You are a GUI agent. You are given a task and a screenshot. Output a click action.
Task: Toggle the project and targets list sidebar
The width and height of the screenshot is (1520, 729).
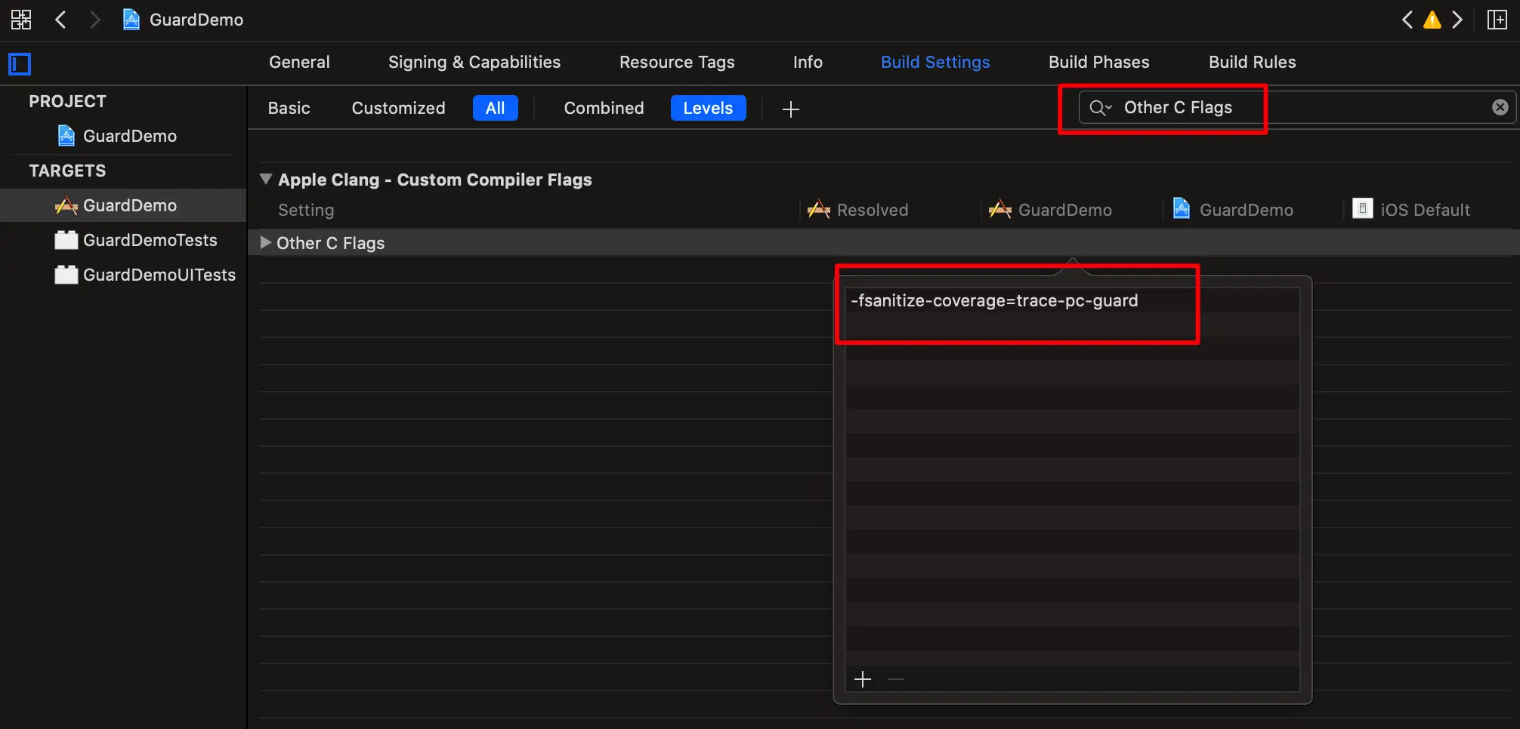click(20, 64)
